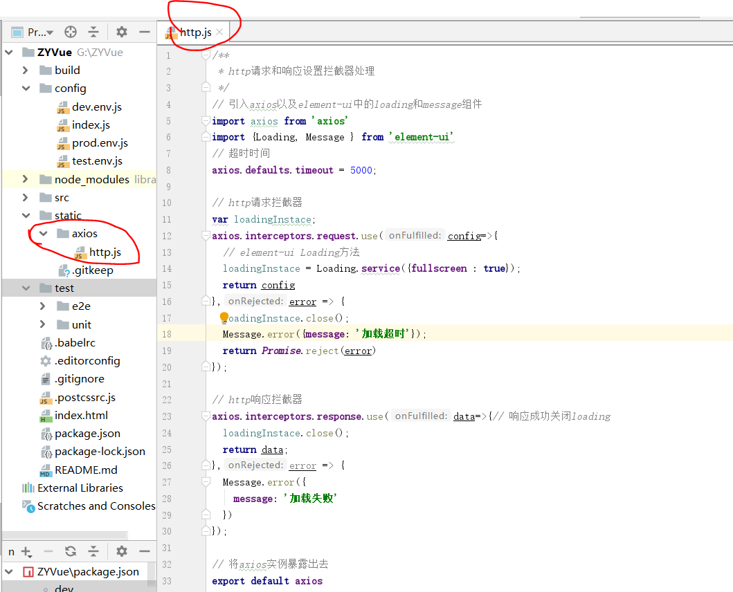Select the Collapse All icon in Project panel
733x592 pixels.
tap(93, 31)
